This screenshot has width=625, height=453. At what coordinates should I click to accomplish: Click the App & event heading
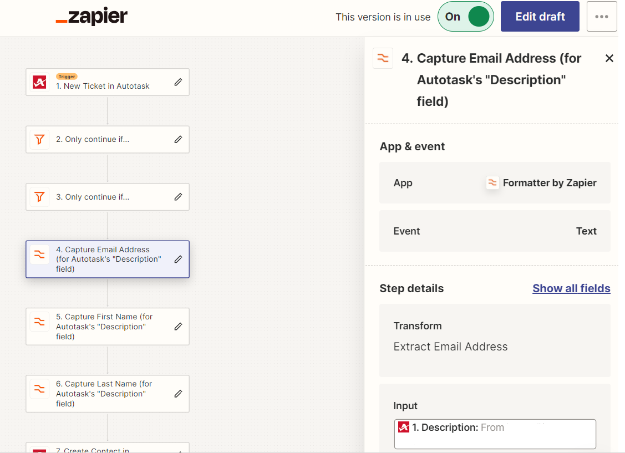click(x=412, y=146)
